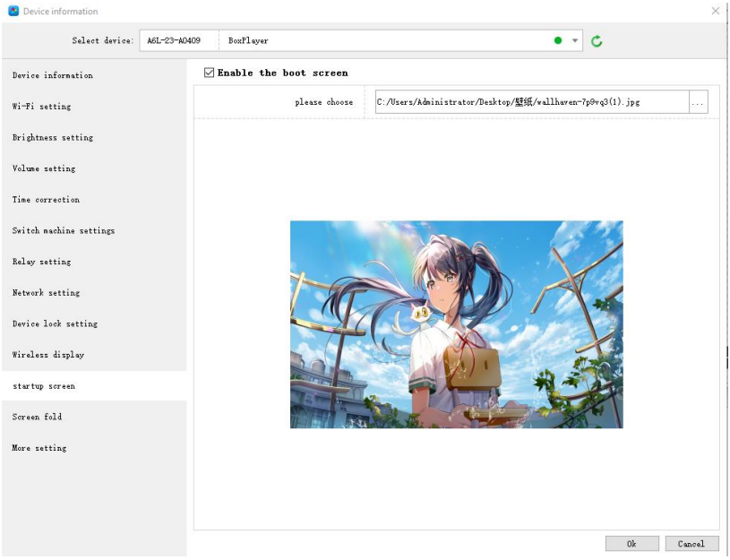Image resolution: width=730 pixels, height=560 pixels.
Task: Click the Cancel button
Action: (691, 544)
